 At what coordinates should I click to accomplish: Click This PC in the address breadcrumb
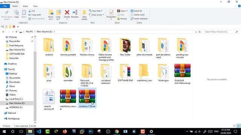click(x=29, y=31)
